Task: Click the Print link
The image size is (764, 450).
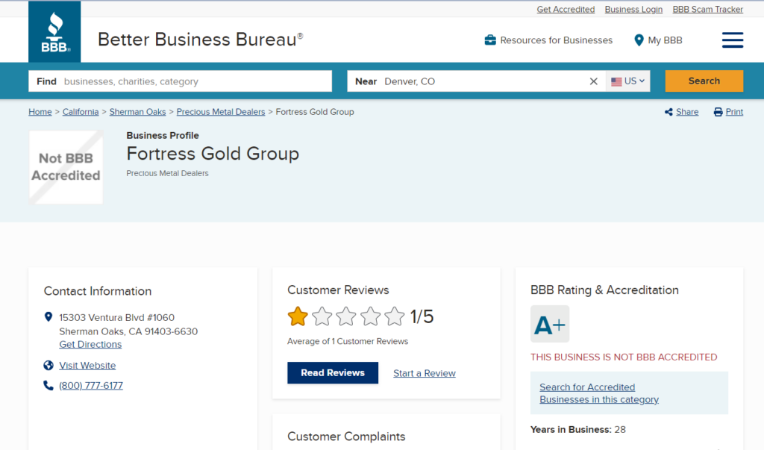Action: [734, 112]
